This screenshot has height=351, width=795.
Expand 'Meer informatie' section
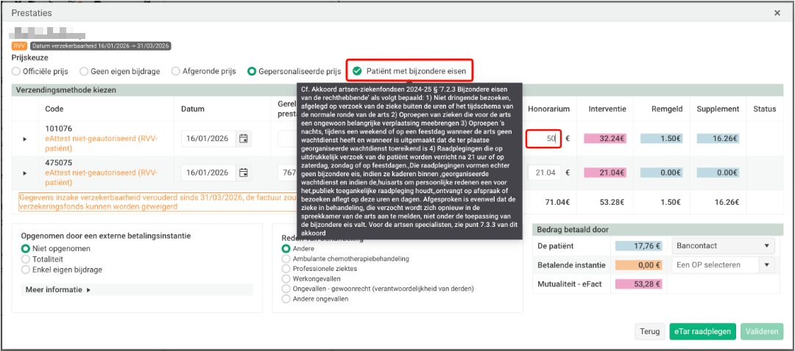[x=58, y=289]
